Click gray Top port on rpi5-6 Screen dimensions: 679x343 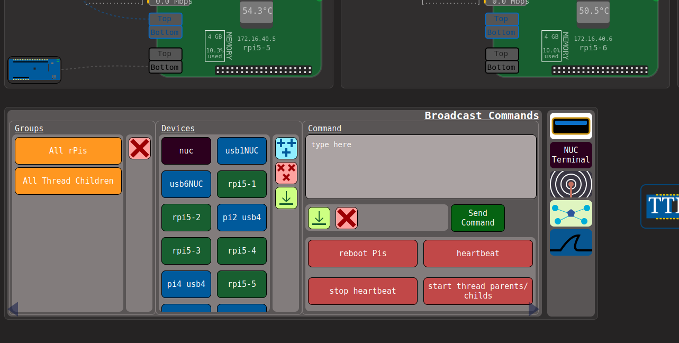click(x=502, y=54)
